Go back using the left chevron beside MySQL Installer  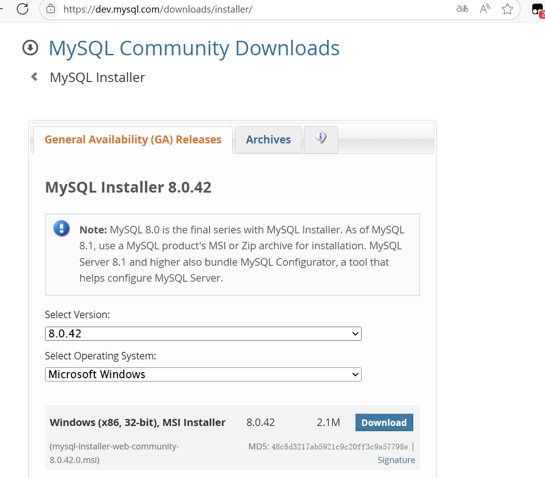click(34, 77)
